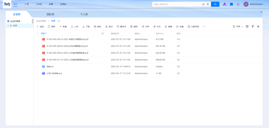
Task: Click the filter funnel icon
Action: [x=253, y=27]
